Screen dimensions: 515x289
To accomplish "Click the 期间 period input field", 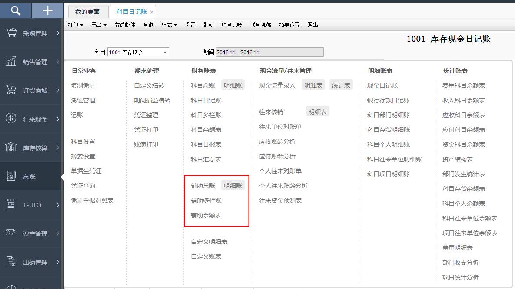I will click(269, 51).
